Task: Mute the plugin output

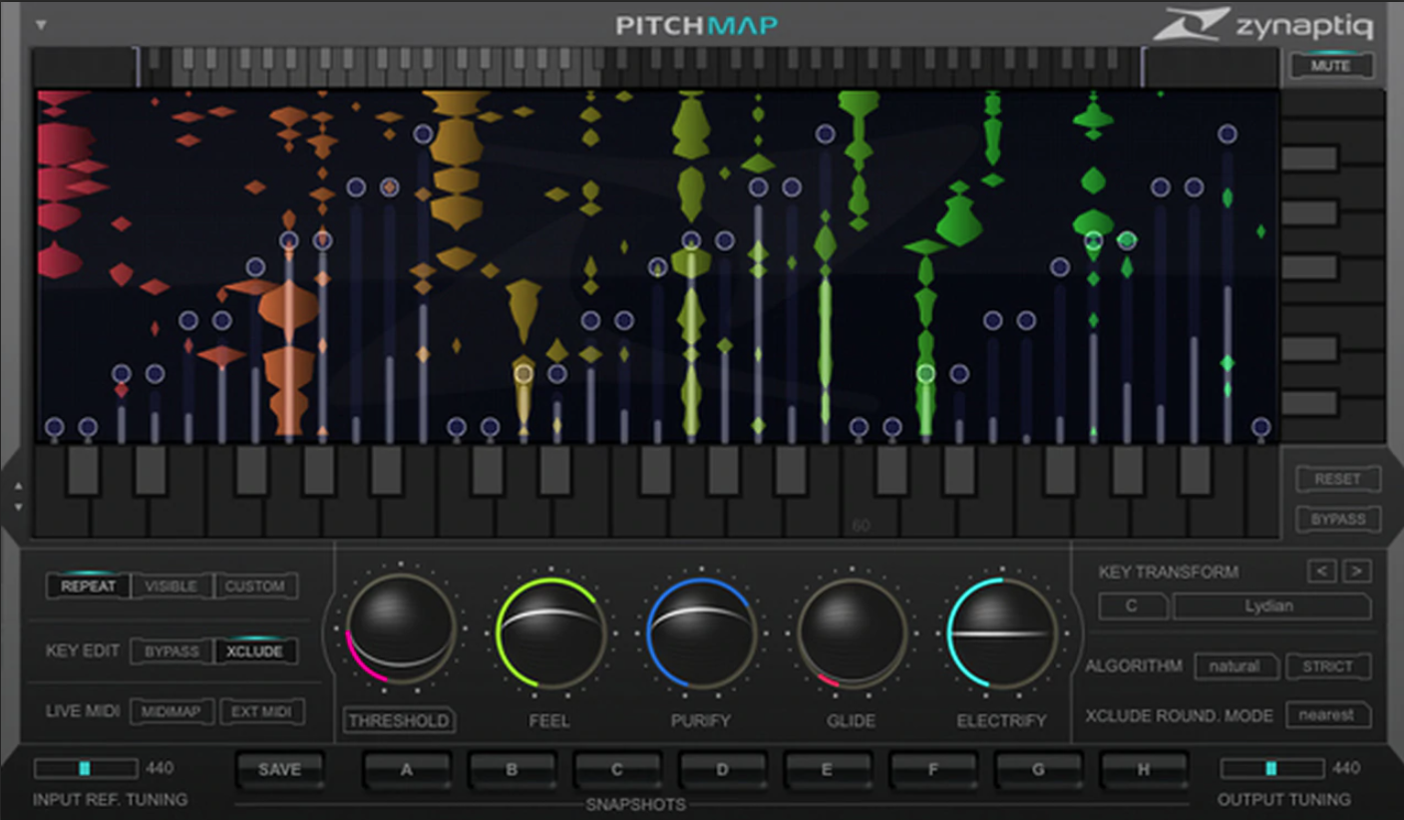Action: coord(1332,65)
